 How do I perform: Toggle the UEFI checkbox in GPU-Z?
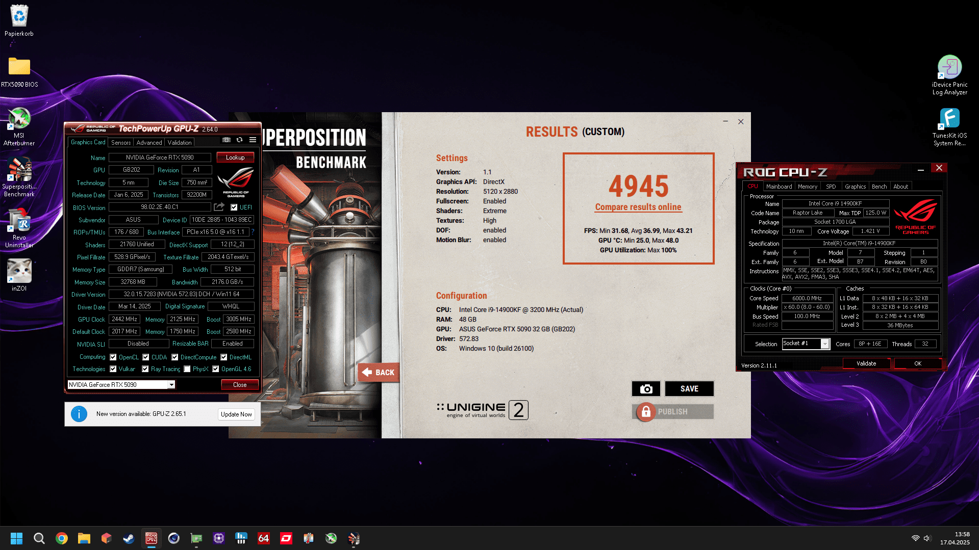(234, 207)
